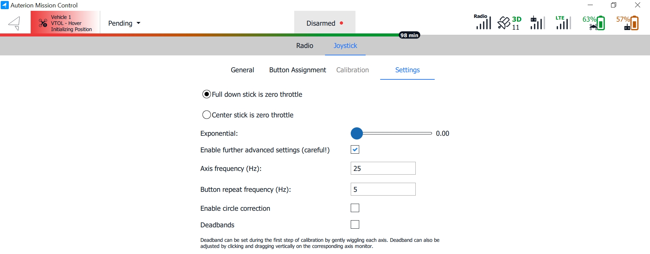Select Full down stick is zero throttle

coord(207,94)
